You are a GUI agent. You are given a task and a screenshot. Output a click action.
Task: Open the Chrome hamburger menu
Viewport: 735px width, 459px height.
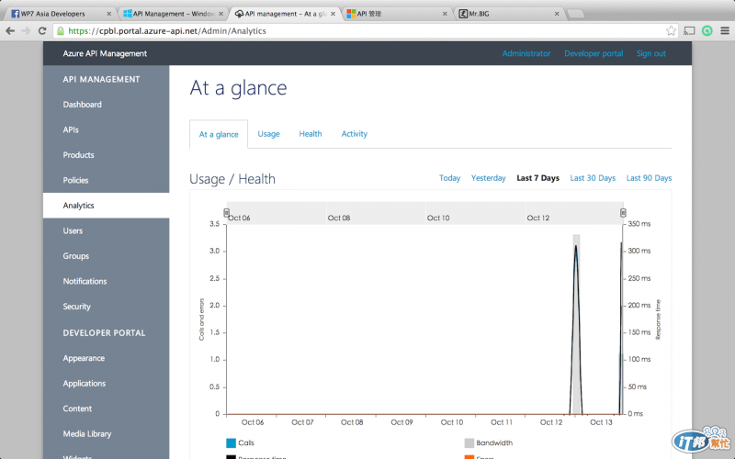coord(725,31)
